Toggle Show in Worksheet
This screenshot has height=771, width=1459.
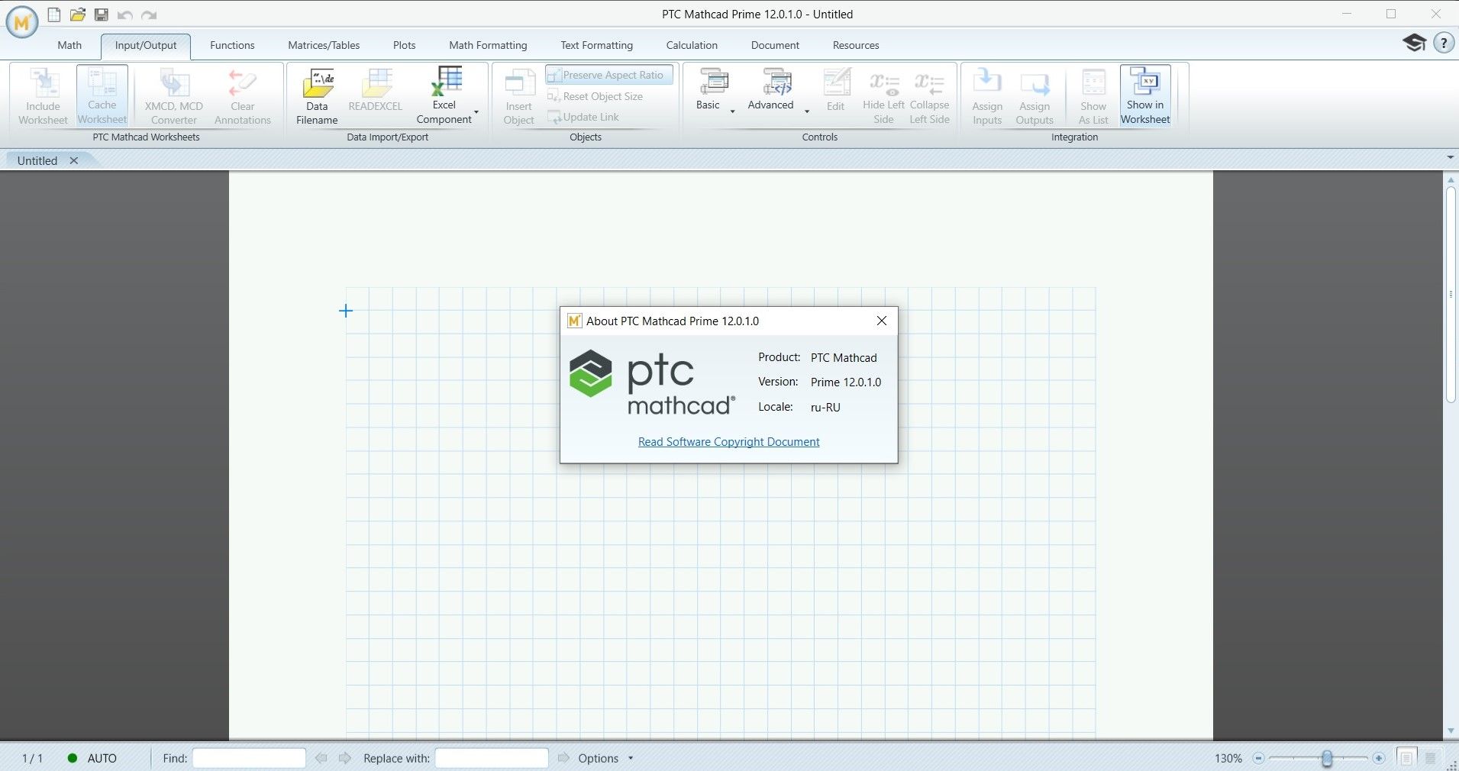point(1145,96)
